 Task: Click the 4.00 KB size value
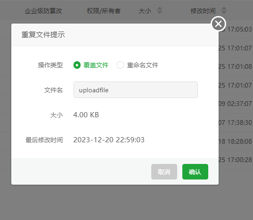coord(86,115)
